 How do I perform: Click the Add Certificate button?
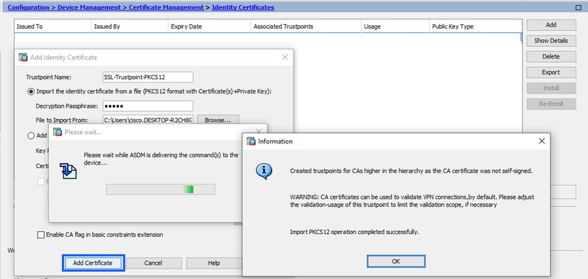(93, 263)
